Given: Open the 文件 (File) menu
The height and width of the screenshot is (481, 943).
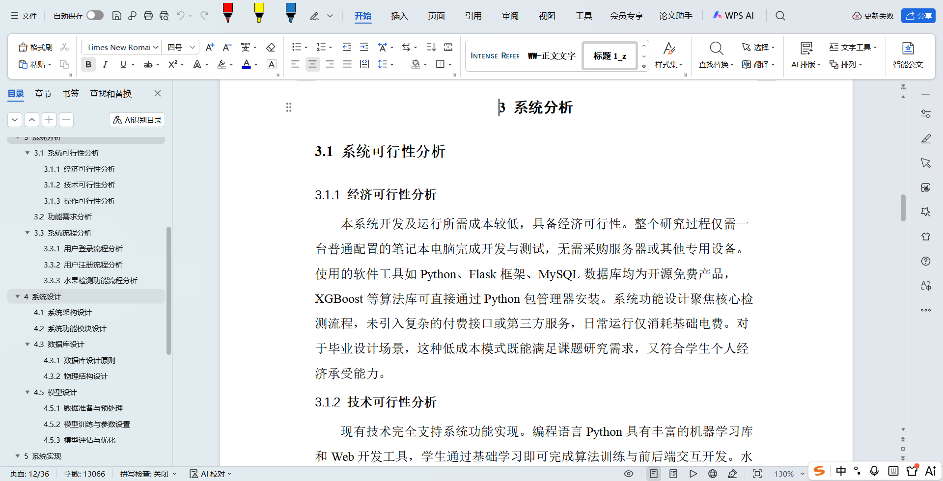Looking at the screenshot, I should (24, 16).
